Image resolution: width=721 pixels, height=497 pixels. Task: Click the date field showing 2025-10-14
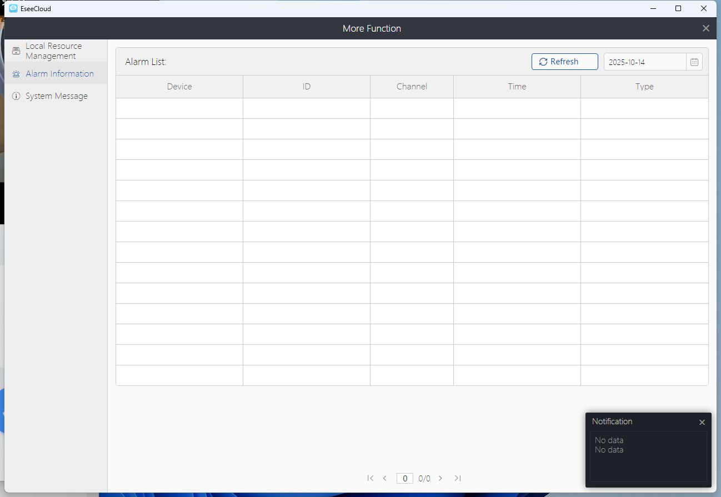(644, 62)
